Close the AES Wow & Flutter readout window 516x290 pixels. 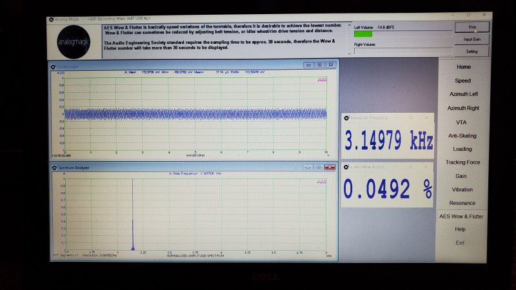pyautogui.click(x=426, y=167)
